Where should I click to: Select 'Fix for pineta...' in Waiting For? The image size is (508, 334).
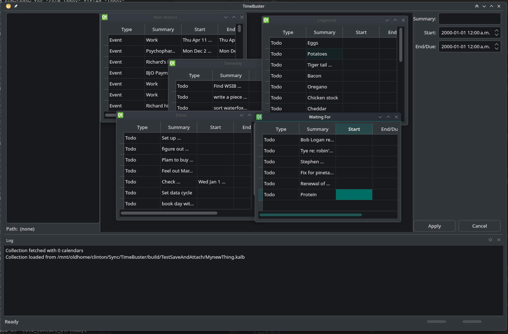317,172
